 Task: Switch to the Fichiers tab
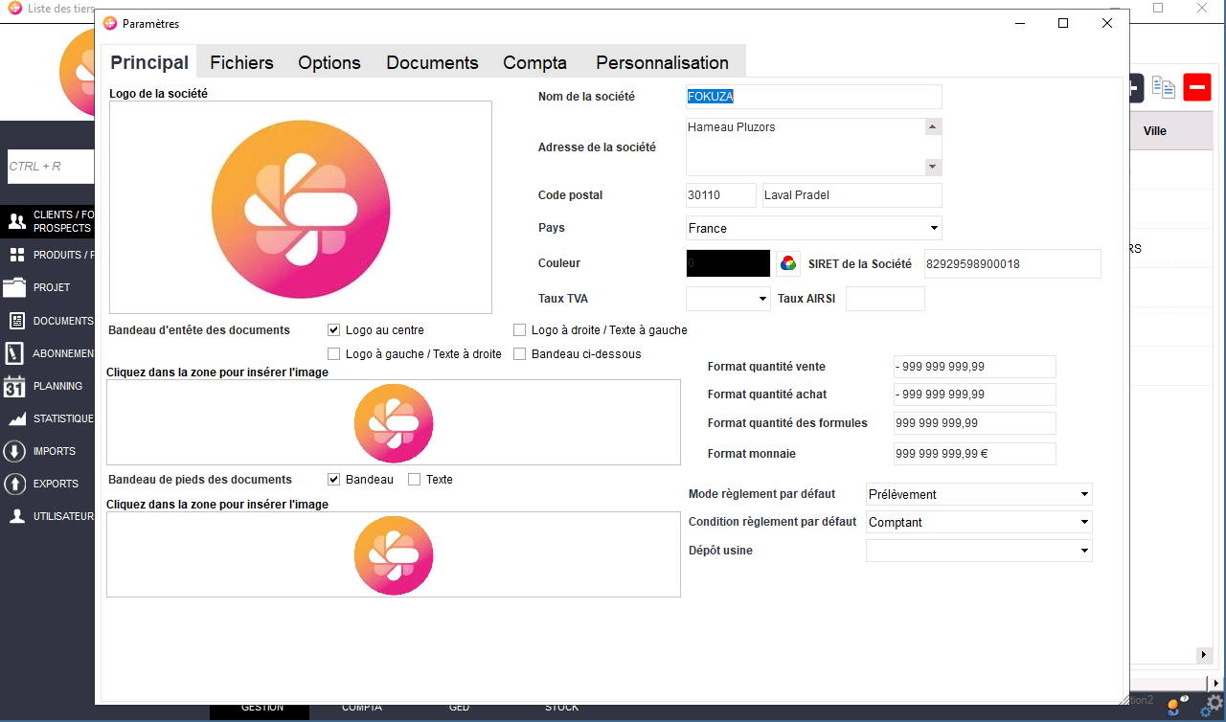pyautogui.click(x=241, y=63)
